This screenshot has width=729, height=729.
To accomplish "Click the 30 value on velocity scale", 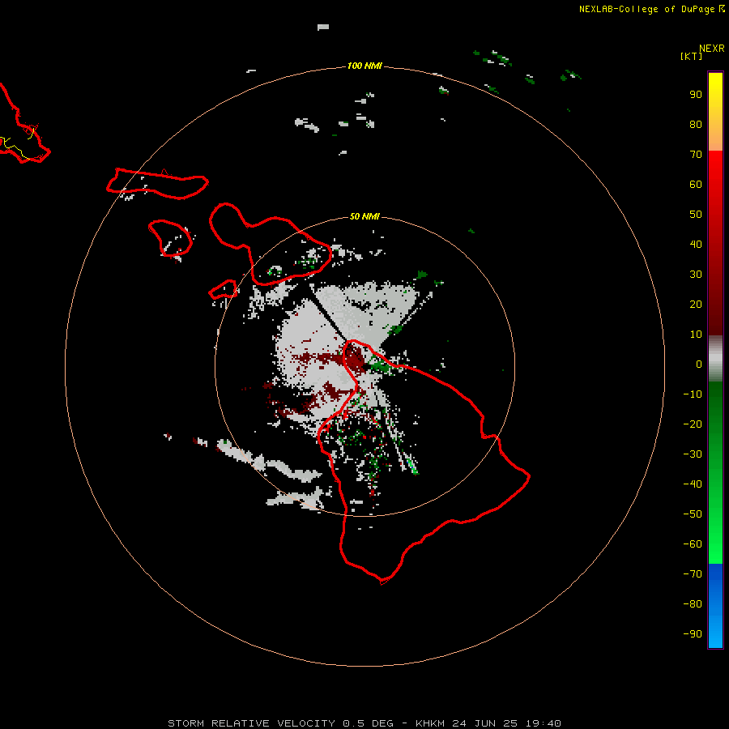I will (696, 275).
